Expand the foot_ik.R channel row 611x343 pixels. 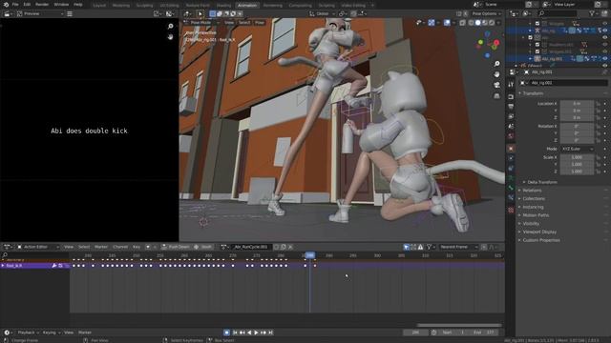pos(3,266)
